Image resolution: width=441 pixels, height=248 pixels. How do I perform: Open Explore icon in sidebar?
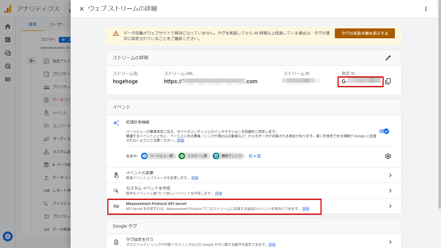point(8,53)
